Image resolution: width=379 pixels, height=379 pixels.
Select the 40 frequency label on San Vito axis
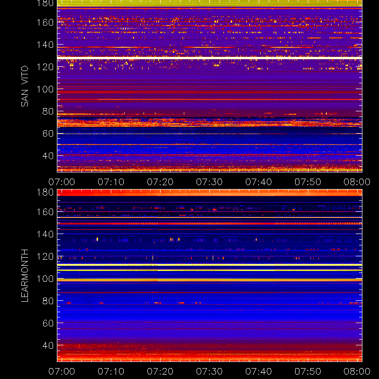pos(48,156)
